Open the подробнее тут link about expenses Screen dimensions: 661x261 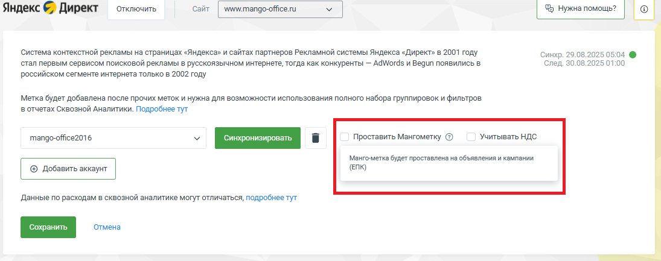tap(272, 198)
